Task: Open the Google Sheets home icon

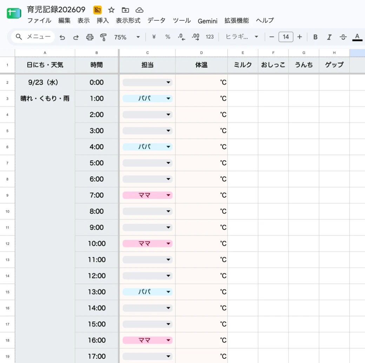Action: pyautogui.click(x=14, y=13)
